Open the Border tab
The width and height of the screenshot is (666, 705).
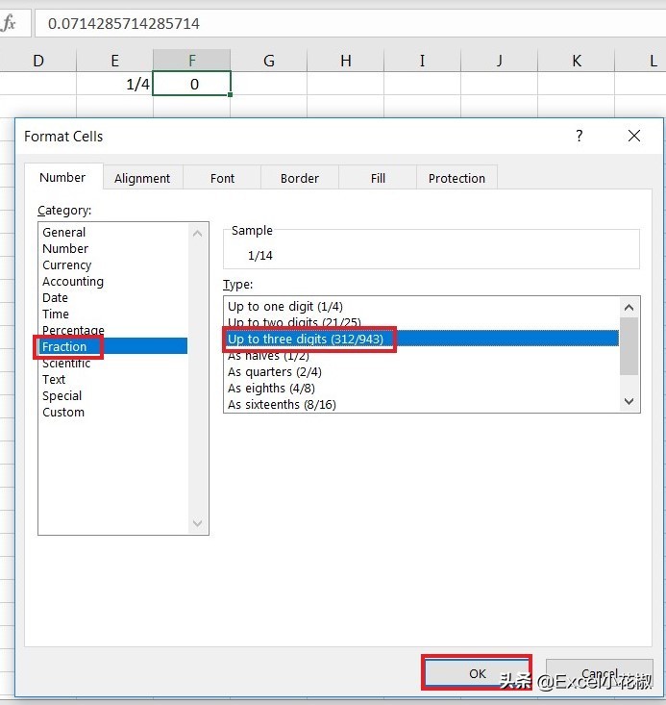coord(299,178)
